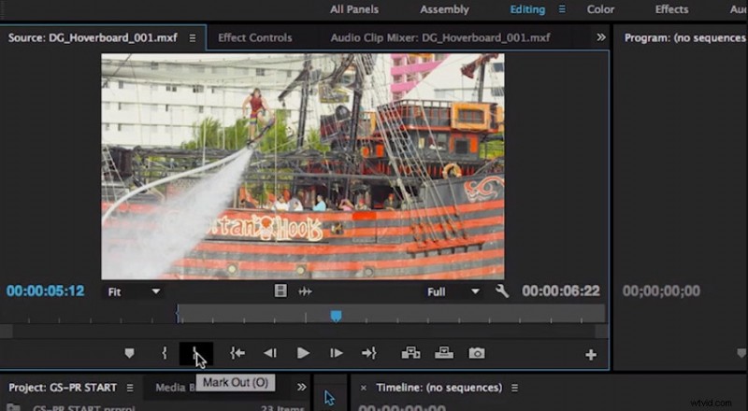Jump to the Out point
748x411 pixels.
(369, 353)
